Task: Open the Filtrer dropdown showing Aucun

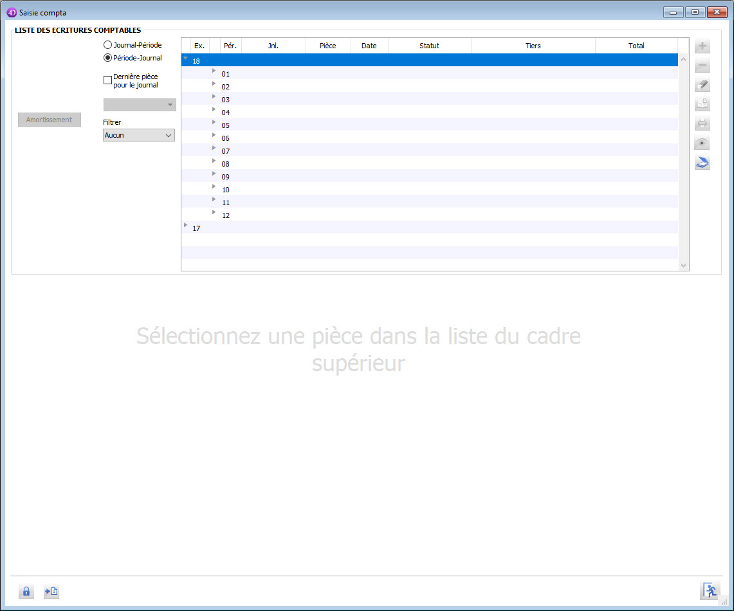Action: (139, 135)
